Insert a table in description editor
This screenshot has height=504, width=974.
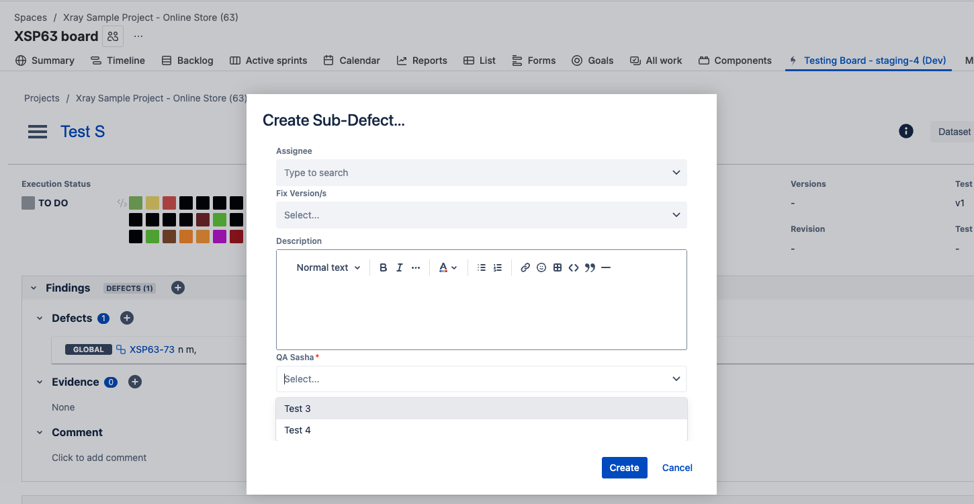click(x=558, y=267)
